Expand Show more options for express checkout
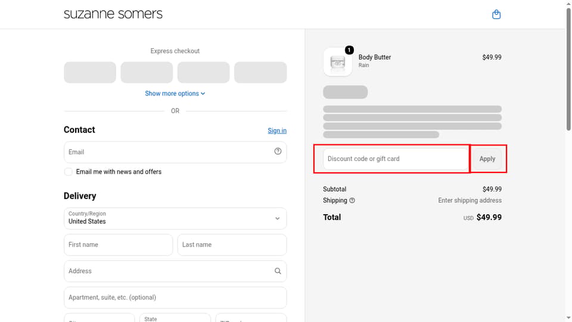Viewport: 572px width, 322px height. pyautogui.click(x=175, y=94)
